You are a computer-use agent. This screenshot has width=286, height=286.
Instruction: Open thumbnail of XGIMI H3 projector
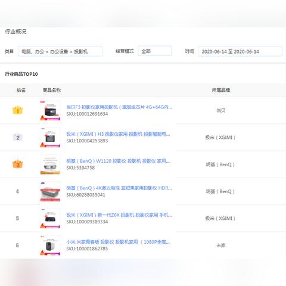click(50, 138)
